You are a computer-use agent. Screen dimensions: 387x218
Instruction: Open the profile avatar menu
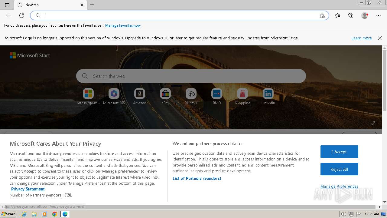tap(365, 15)
